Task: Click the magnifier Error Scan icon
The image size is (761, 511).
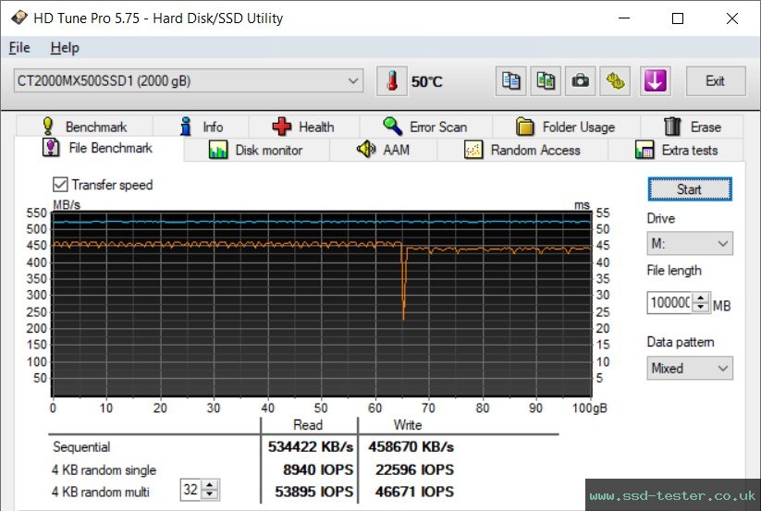Action: [x=392, y=126]
